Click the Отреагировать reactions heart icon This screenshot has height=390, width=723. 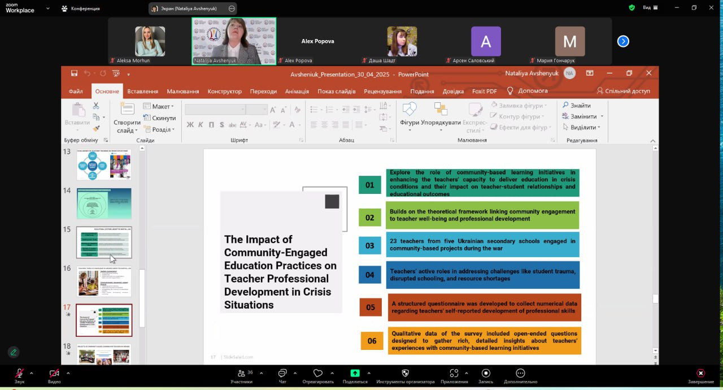point(317,374)
